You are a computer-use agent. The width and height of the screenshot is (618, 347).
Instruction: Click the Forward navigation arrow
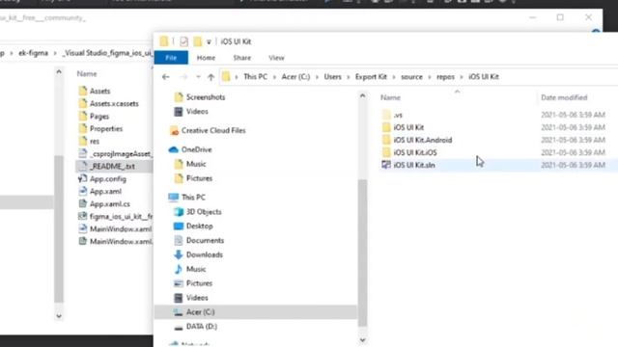click(183, 77)
